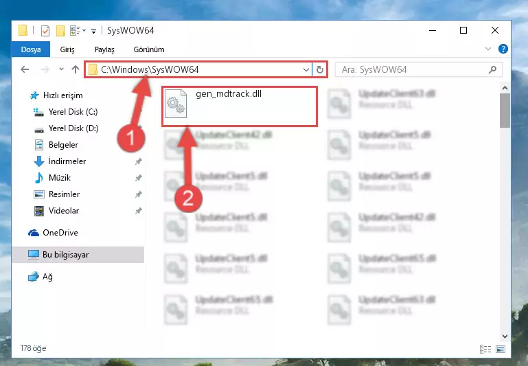Click the scrollbar up arrow

505,88
